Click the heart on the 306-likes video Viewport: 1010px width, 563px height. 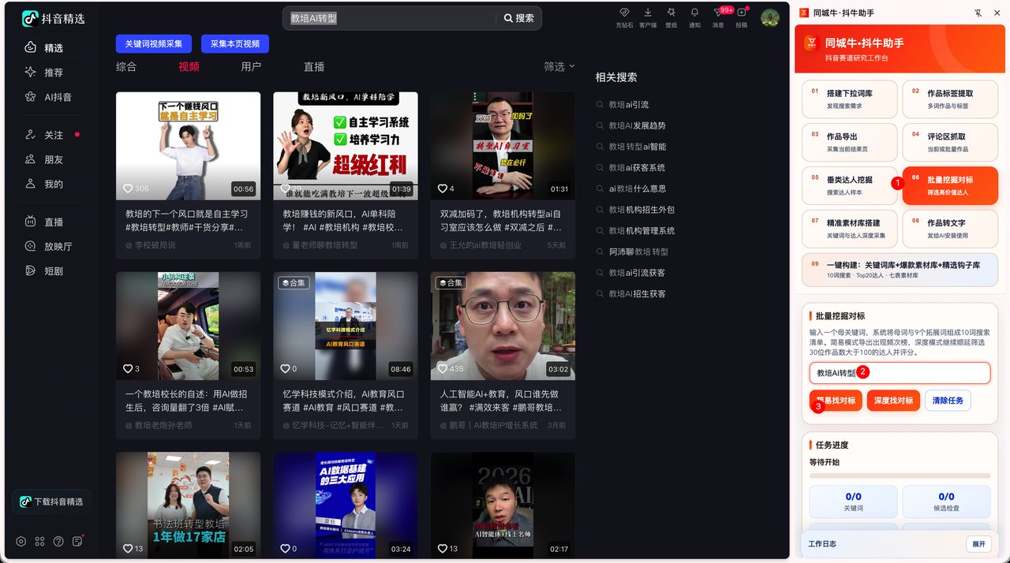tap(128, 189)
